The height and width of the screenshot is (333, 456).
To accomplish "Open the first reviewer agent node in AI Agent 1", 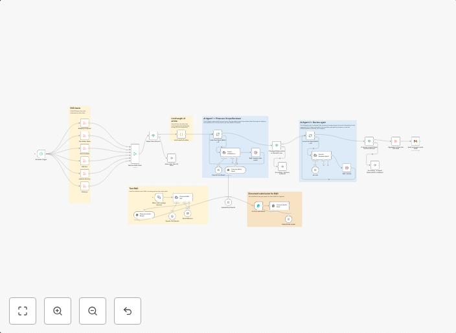I will [230, 152].
